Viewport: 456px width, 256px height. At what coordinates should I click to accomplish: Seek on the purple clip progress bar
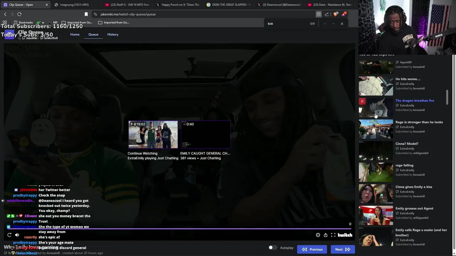pyautogui.click(x=179, y=229)
